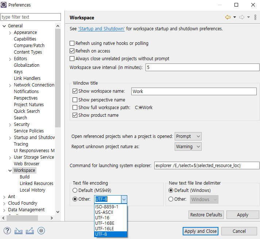
Task: Choose ISO-8859-1 from encoding list
Action: [x=110, y=207]
